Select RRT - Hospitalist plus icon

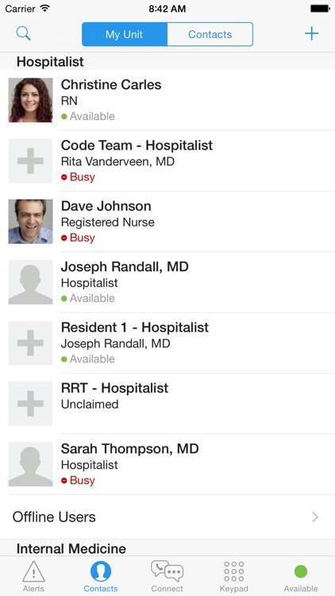30,404
